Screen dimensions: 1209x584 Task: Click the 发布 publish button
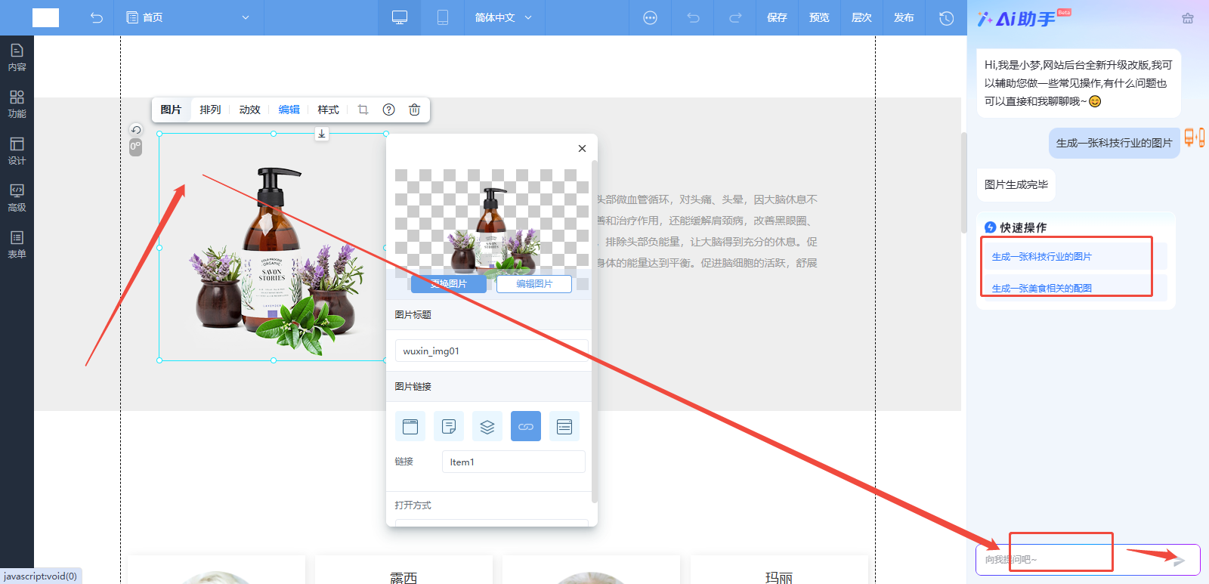pyautogui.click(x=904, y=17)
